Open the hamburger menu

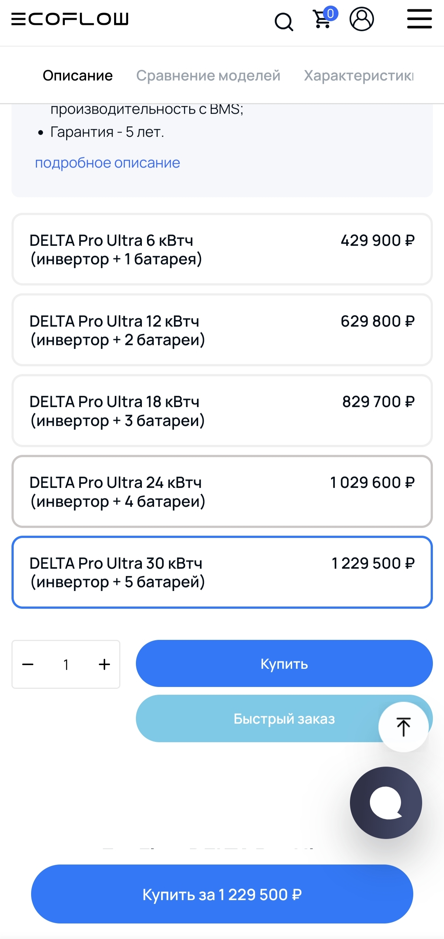coord(419,19)
